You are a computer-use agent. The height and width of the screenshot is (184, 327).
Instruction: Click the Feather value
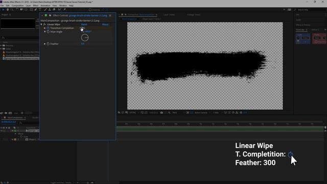coord(83,44)
